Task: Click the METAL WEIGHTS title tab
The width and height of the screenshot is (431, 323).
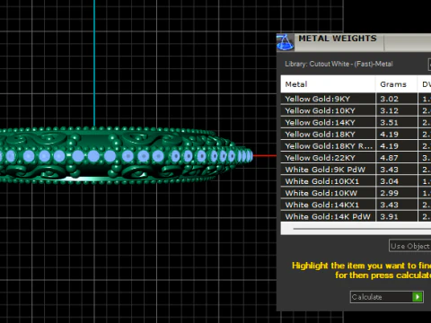Action: pyautogui.click(x=338, y=39)
